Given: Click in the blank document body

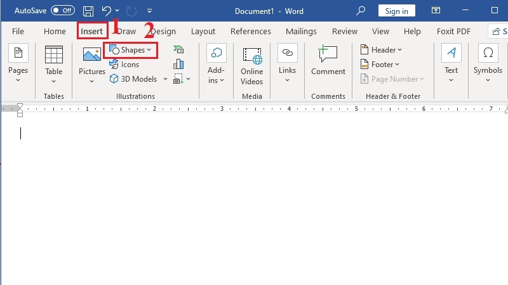Looking at the screenshot, I should 255,200.
